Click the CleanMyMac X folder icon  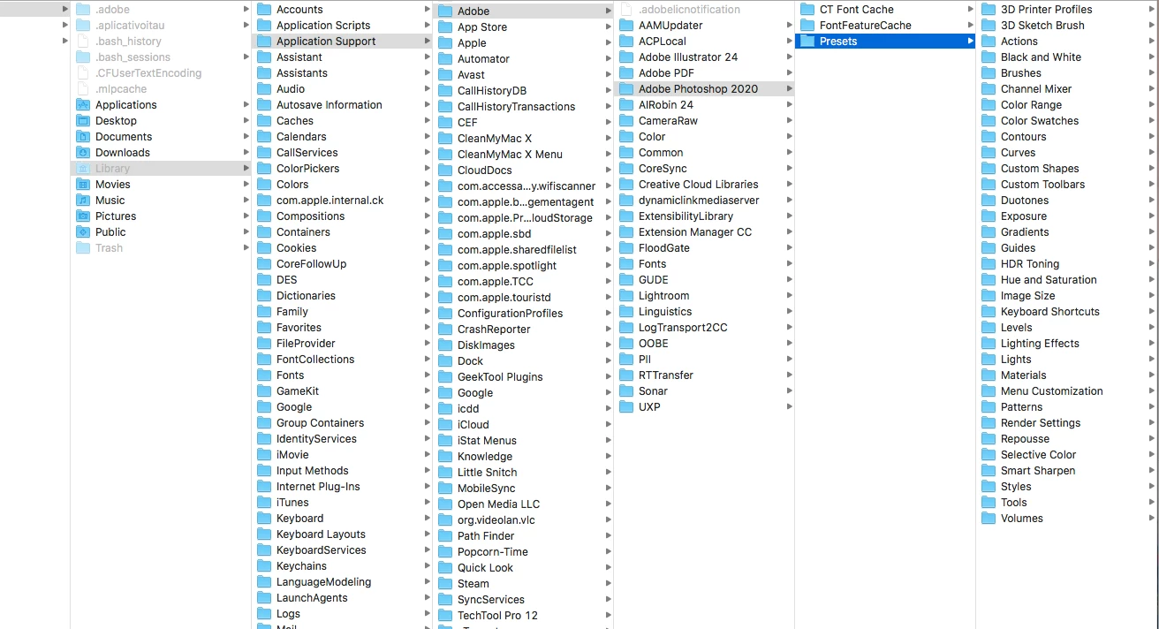point(445,139)
